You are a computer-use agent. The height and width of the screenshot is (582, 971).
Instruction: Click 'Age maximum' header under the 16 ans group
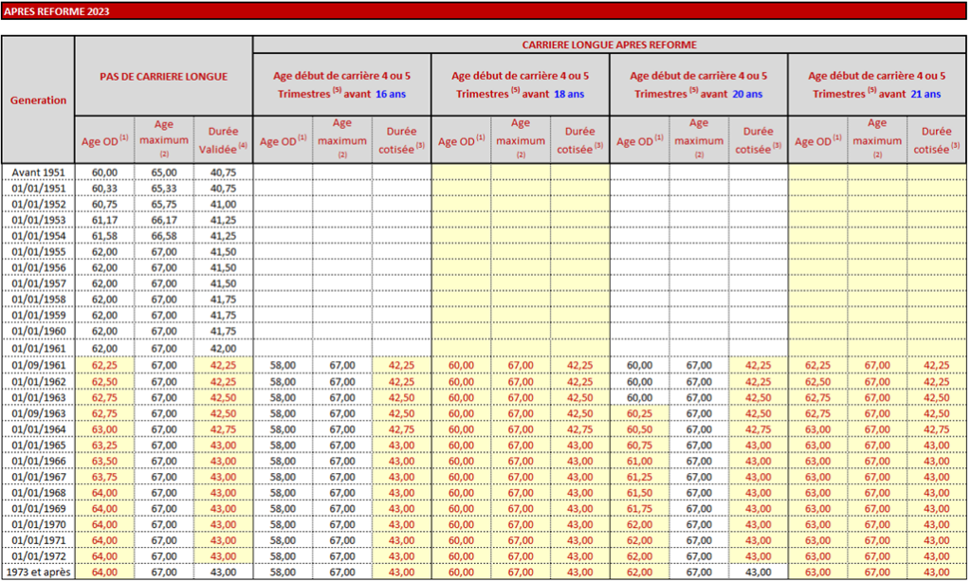click(x=341, y=140)
